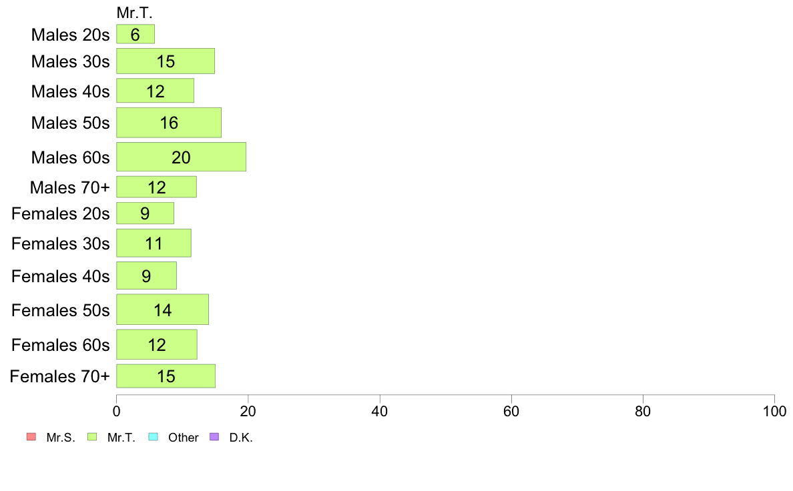Click the Females 50s bar labeled 14
The height and width of the screenshot is (491, 793).
[x=162, y=310]
